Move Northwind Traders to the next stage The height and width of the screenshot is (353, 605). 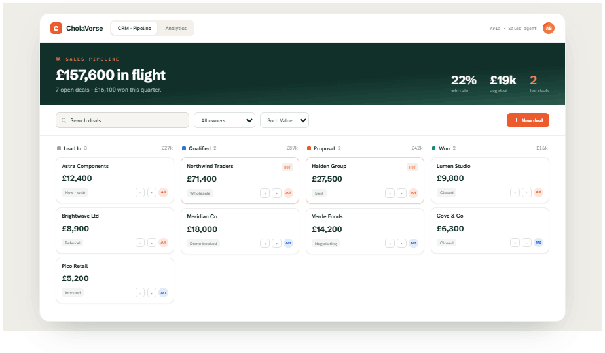pyautogui.click(x=277, y=193)
